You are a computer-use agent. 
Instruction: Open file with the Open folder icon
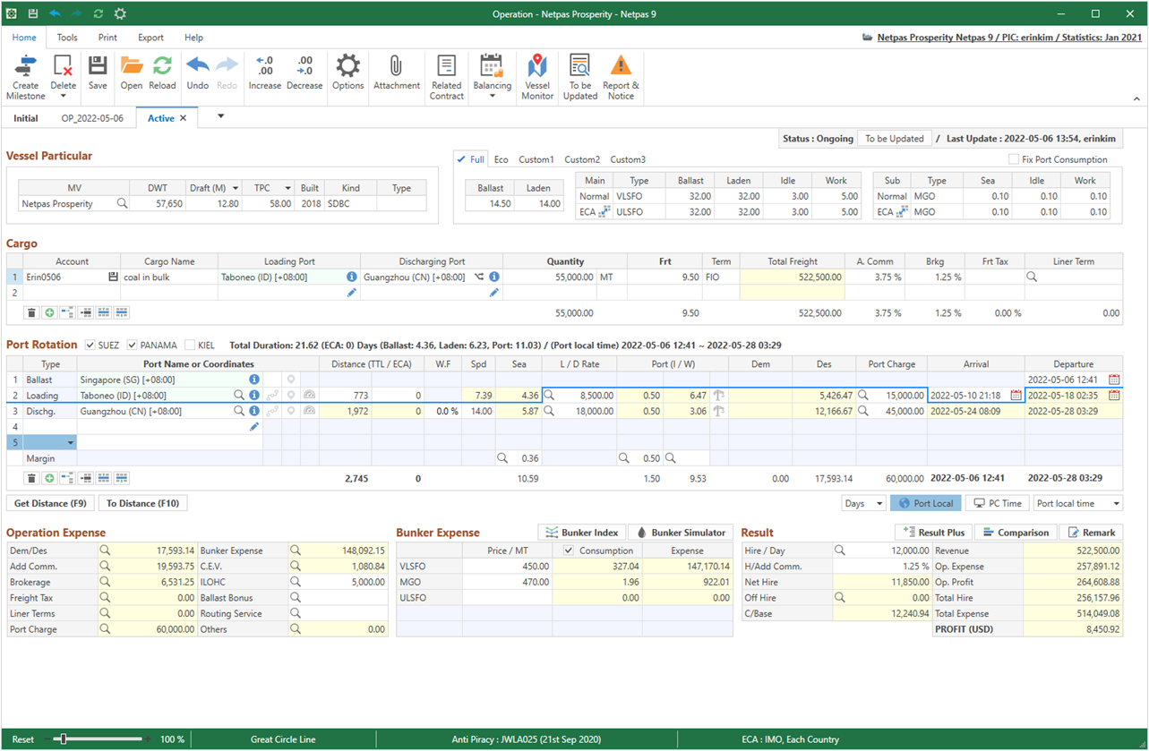click(x=132, y=66)
